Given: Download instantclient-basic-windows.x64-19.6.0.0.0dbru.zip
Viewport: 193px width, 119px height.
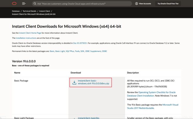Looking at the screenshot, I should (x=94, y=82).
